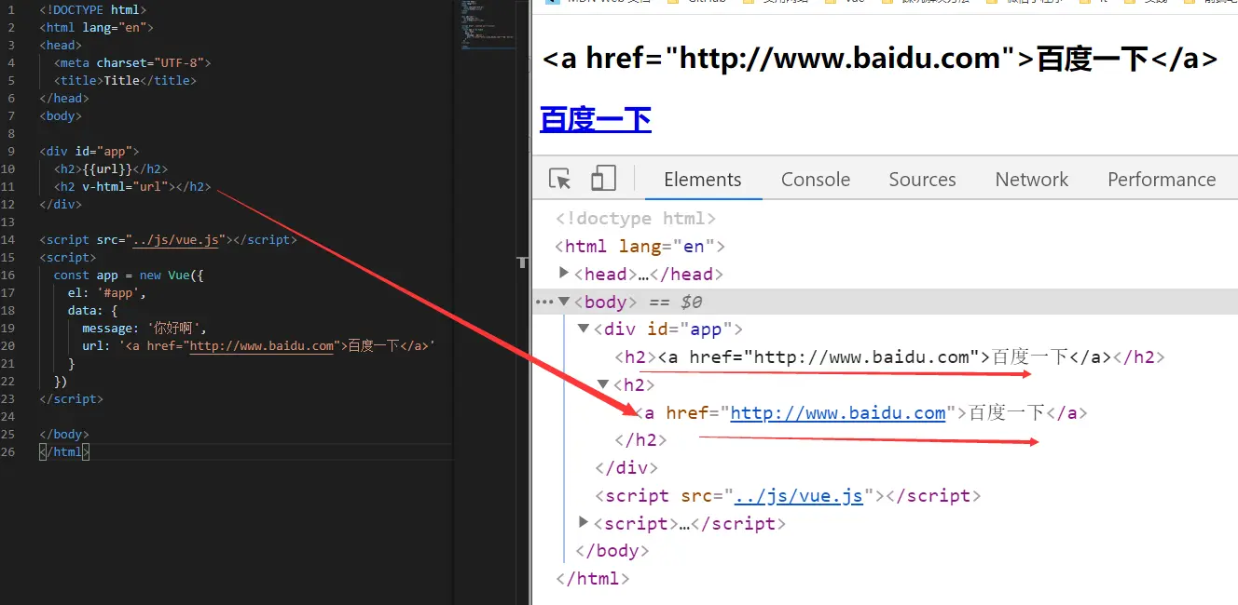
Task: Click the </body> line in the editor
Action: point(64,434)
